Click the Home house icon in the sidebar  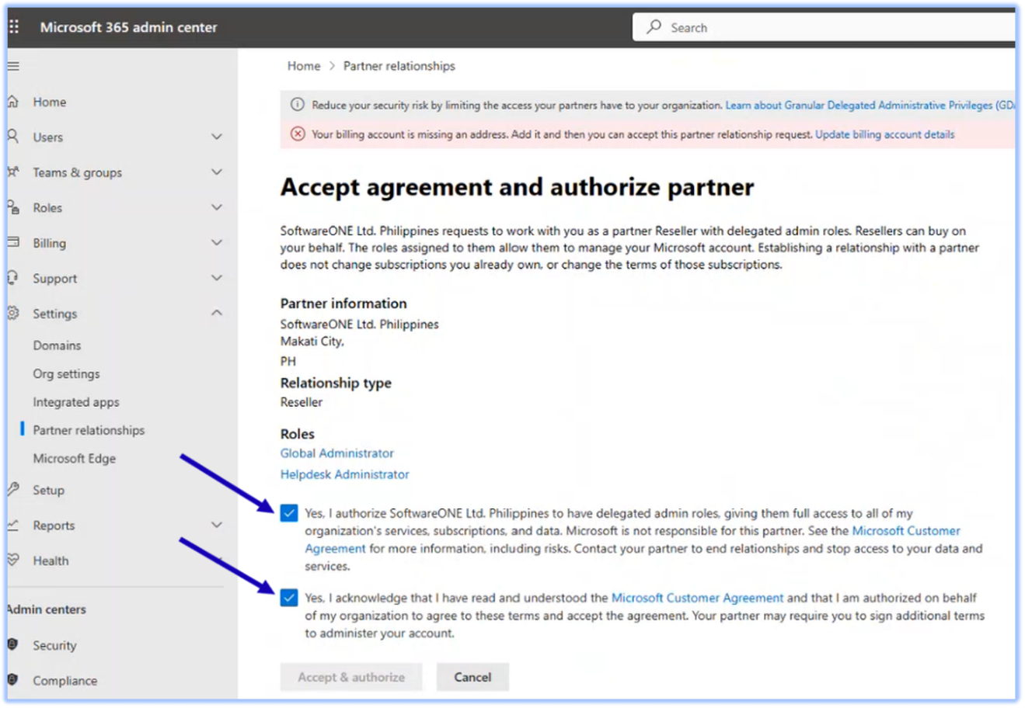pos(13,102)
